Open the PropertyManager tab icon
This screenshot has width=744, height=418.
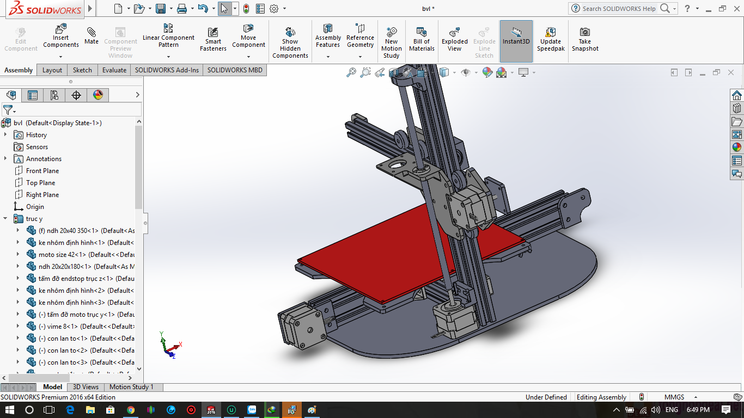pyautogui.click(x=33, y=95)
